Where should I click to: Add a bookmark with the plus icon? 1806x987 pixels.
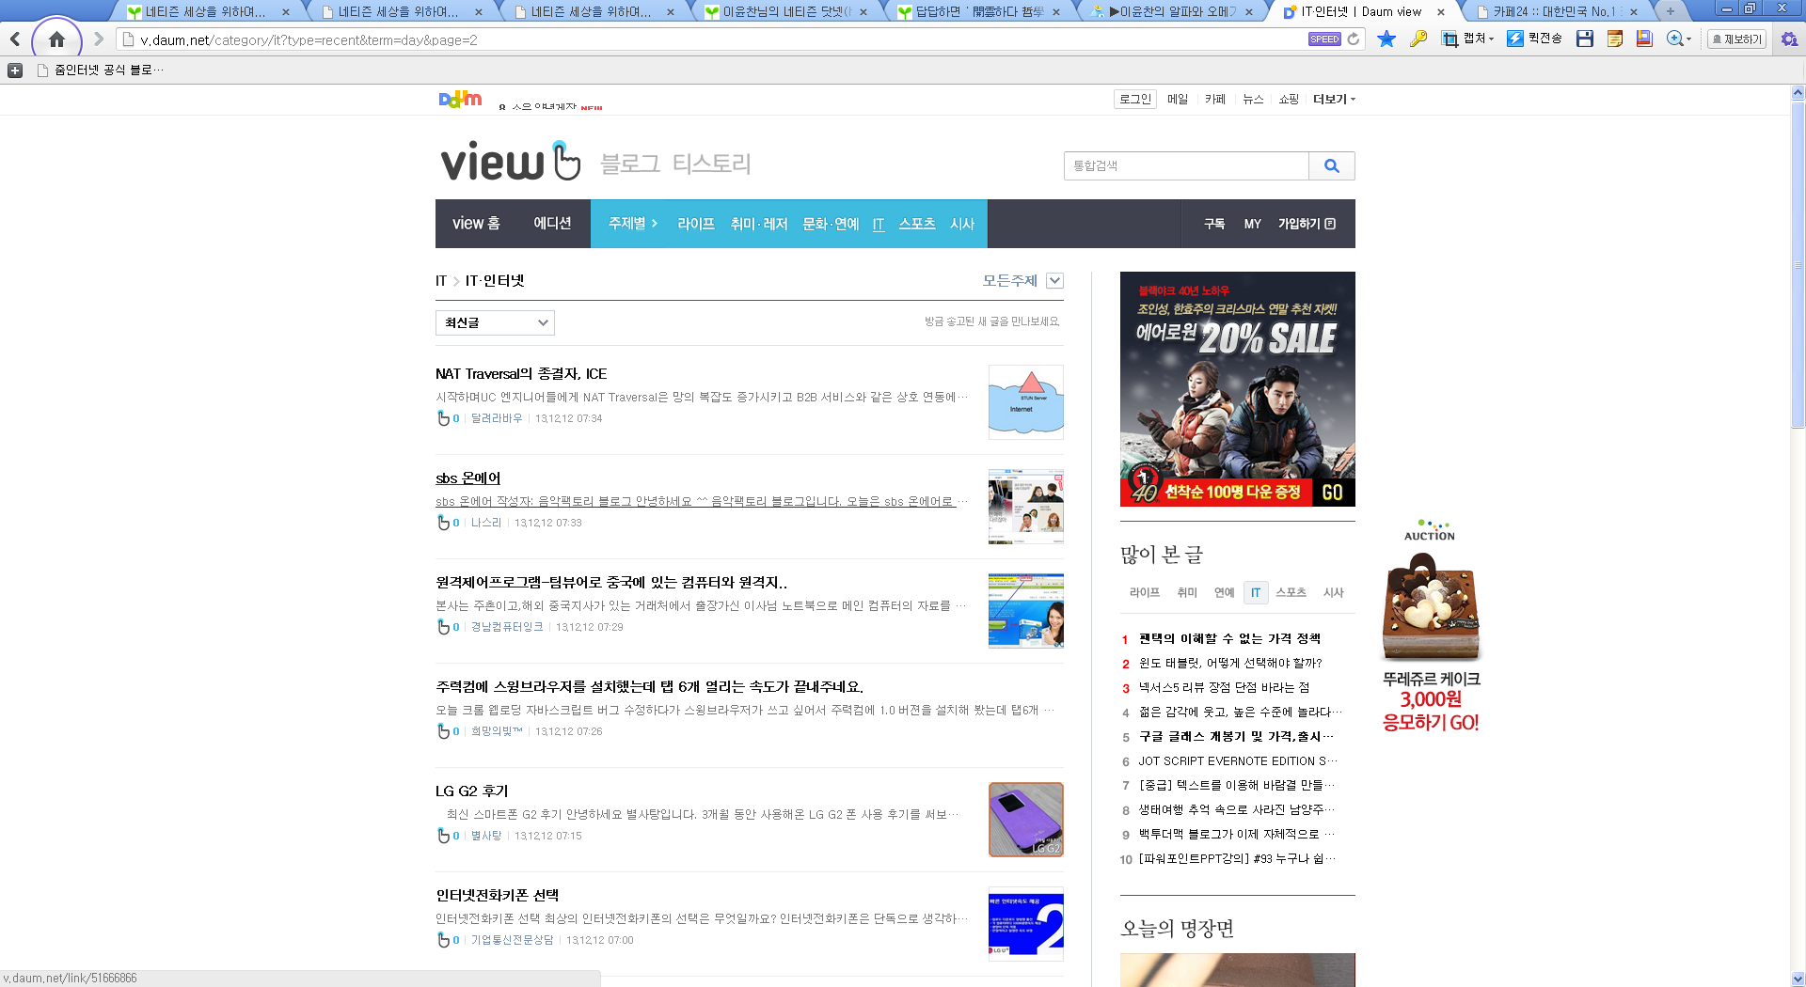pos(15,70)
